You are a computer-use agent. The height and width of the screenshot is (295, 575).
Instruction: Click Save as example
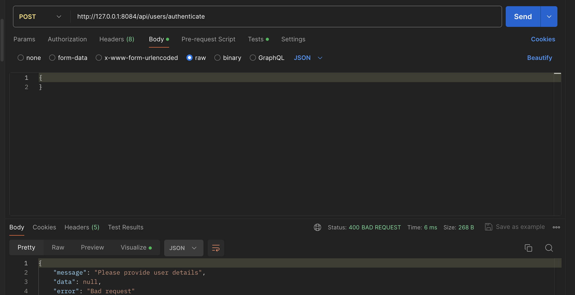(520, 227)
